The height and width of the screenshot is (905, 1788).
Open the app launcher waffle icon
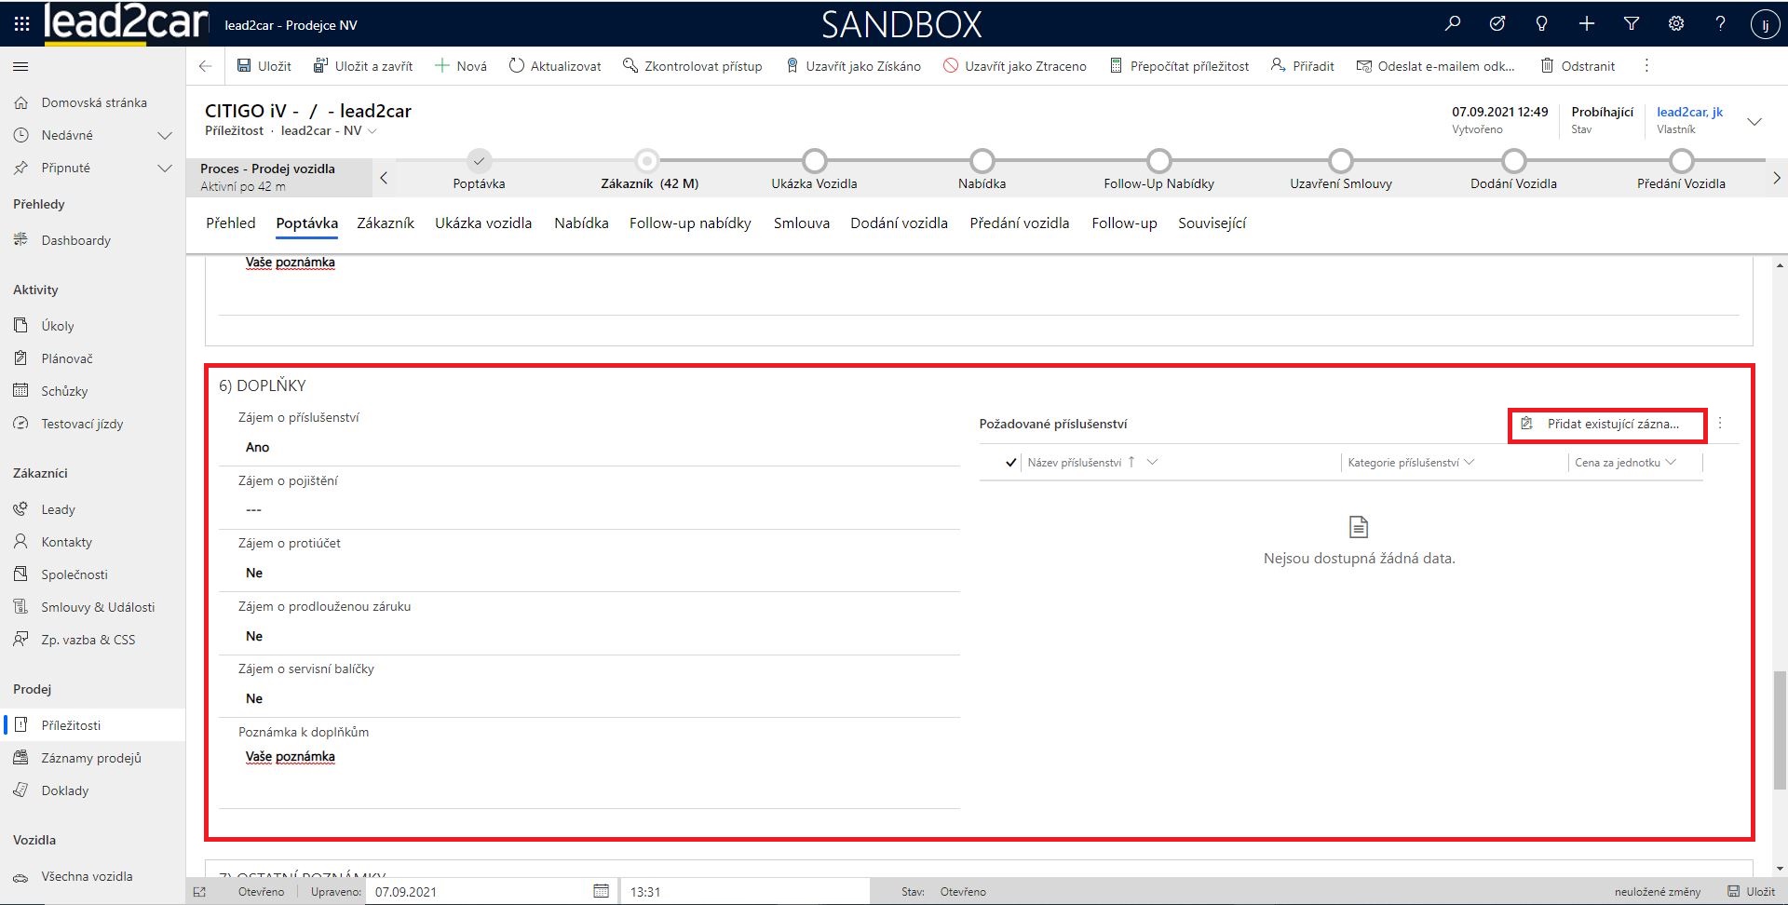click(21, 24)
